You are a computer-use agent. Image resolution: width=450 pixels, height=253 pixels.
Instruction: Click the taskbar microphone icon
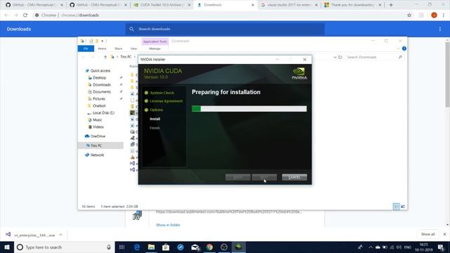click(109, 247)
